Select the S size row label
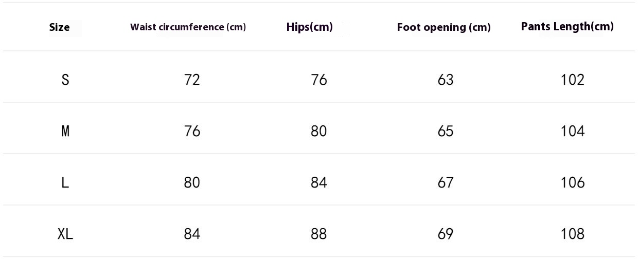The height and width of the screenshot is (261, 638). click(x=65, y=80)
